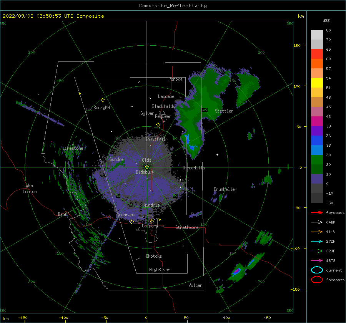The image size is (346, 323).
Task: Click the RockyMH label
Action: click(x=101, y=108)
